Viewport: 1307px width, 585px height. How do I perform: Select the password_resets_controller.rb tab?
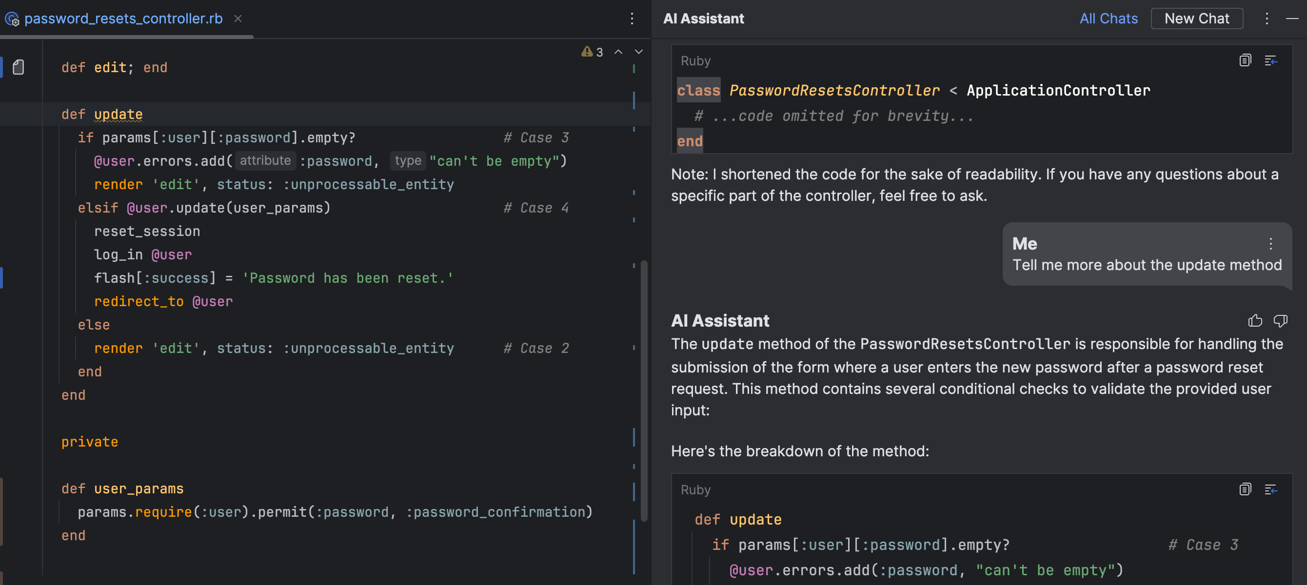(x=123, y=19)
